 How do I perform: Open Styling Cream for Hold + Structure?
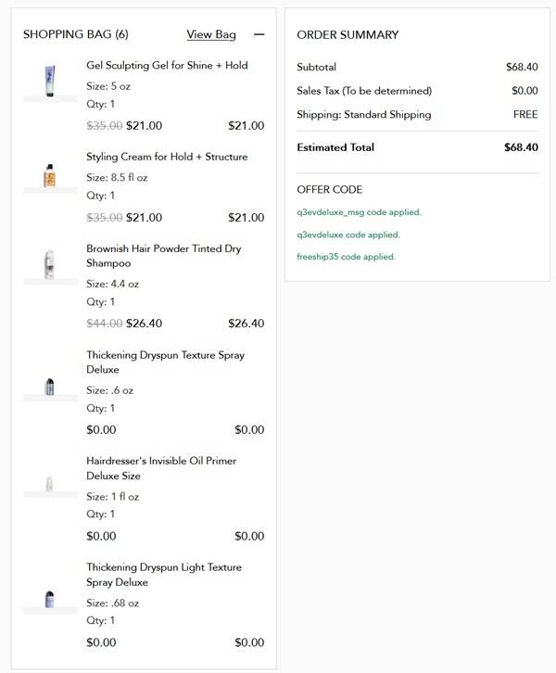(x=167, y=157)
